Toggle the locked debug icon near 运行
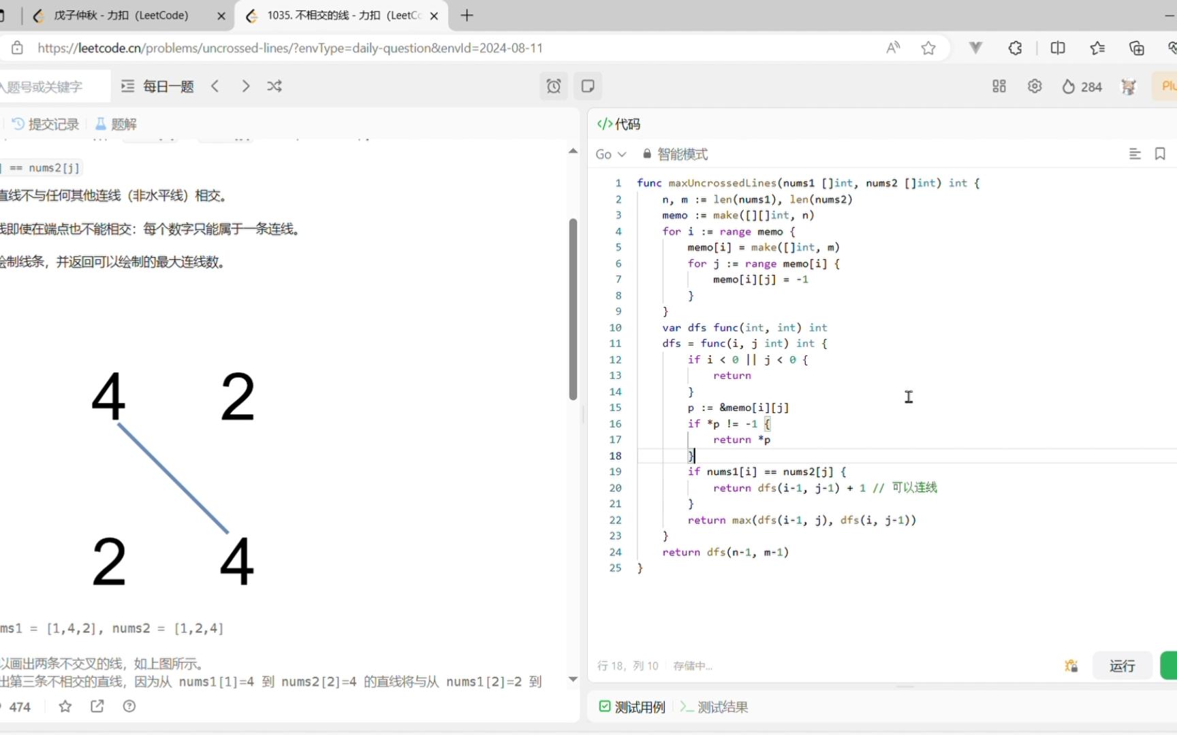This screenshot has height=735, width=1177. 1071,666
